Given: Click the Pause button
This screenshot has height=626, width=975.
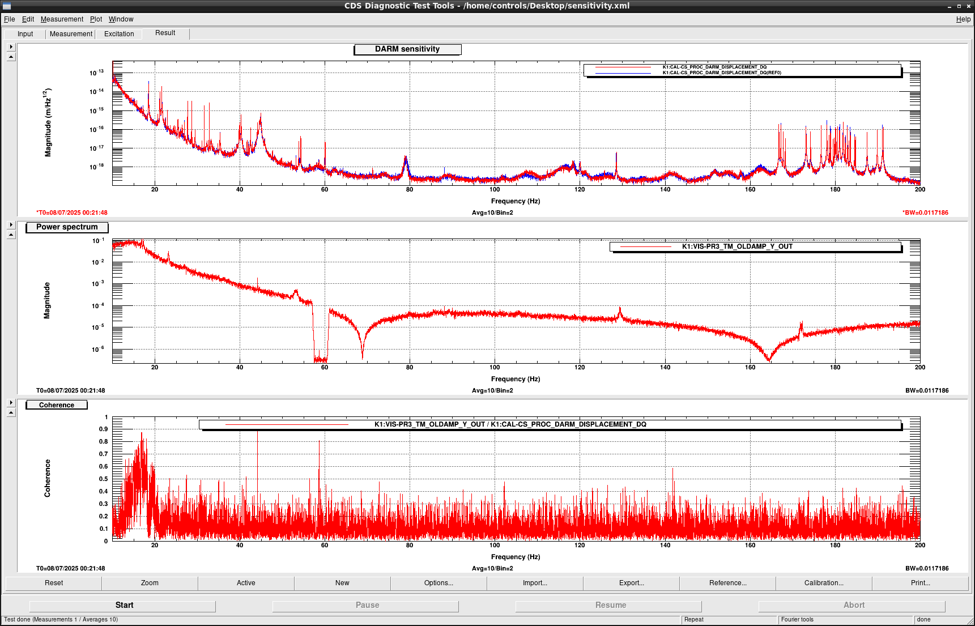Looking at the screenshot, I should pyautogui.click(x=365, y=606).
